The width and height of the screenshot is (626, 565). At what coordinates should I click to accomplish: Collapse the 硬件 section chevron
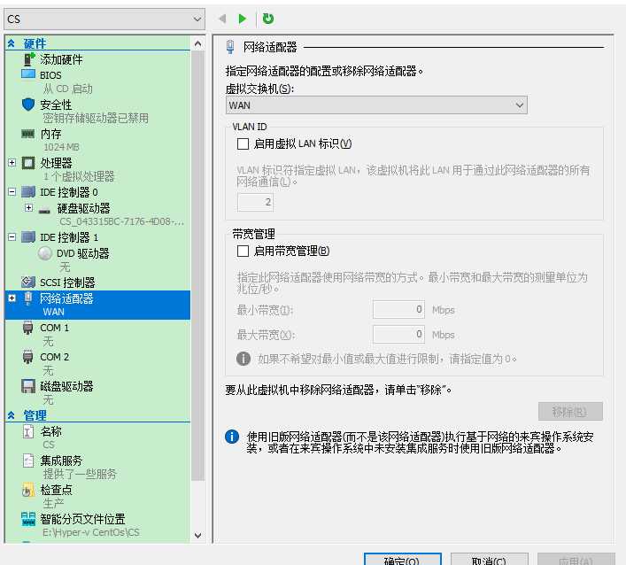(x=12, y=43)
